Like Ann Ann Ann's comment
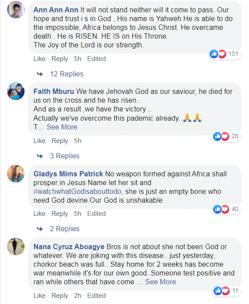249x304 pixels. coord(39,59)
